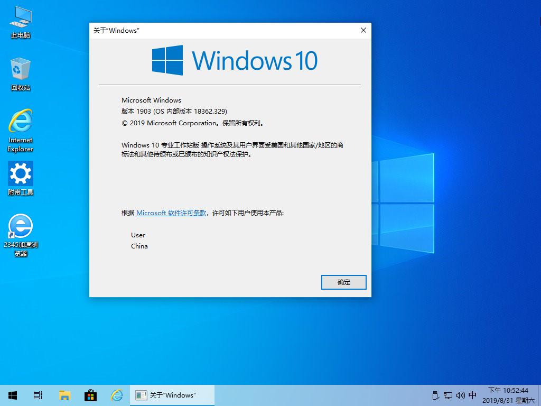The width and height of the screenshot is (541, 406).
Task: Open the clock showing 下午 10:52:44
Action: coord(508,395)
